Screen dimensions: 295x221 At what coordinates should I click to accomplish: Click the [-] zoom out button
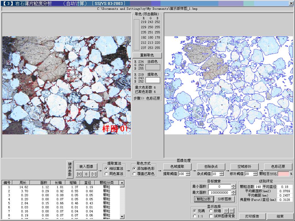[94, 174]
